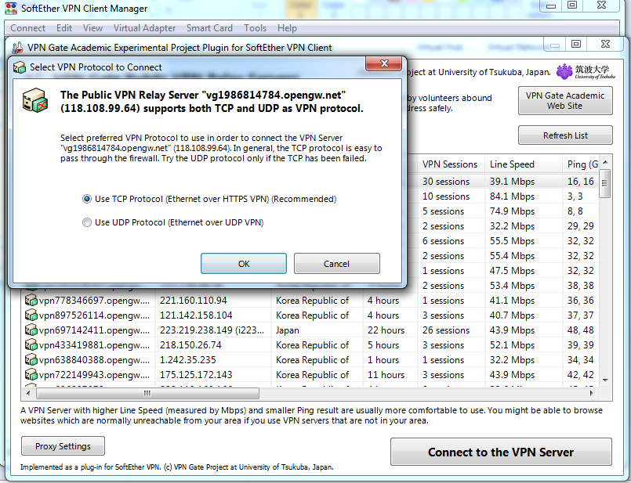
Task: Click server icon for vpn897526114.opengw
Action: pyautogui.click(x=31, y=315)
